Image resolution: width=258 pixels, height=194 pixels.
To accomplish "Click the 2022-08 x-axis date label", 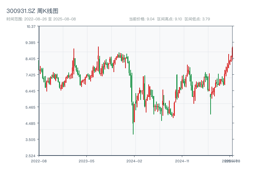I will pos(39,161).
